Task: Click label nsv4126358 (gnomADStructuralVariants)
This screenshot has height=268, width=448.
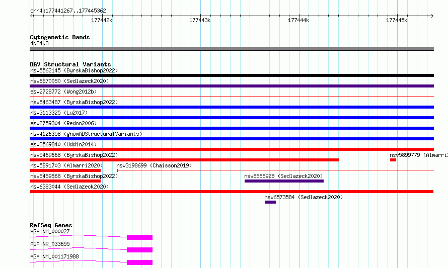Action: [x=86, y=134]
